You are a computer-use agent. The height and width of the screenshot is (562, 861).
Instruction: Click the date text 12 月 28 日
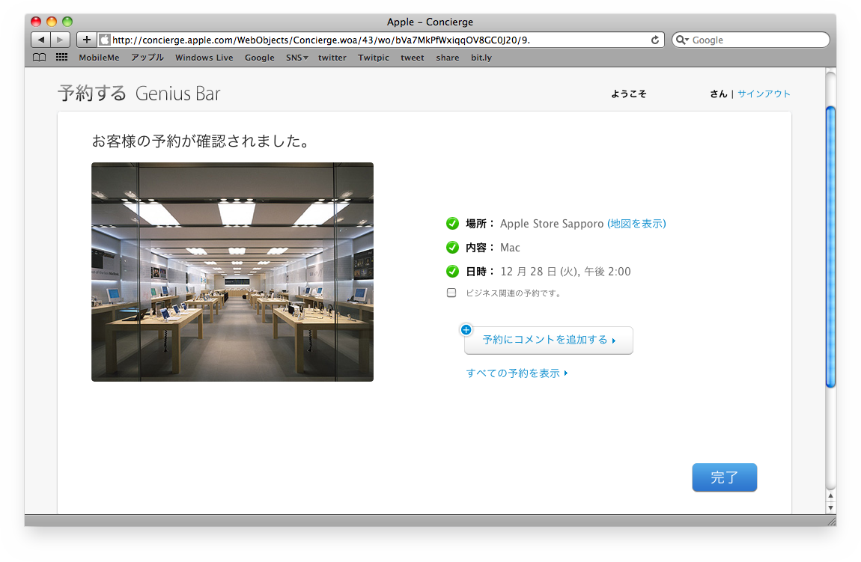click(529, 272)
